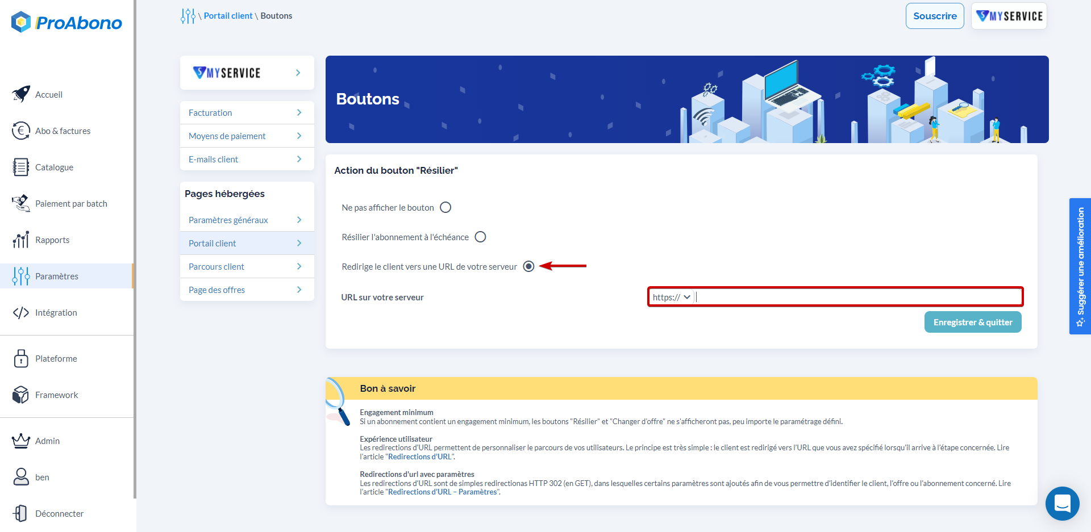Open Catalogue menu item
The width and height of the screenshot is (1091, 532).
click(54, 167)
